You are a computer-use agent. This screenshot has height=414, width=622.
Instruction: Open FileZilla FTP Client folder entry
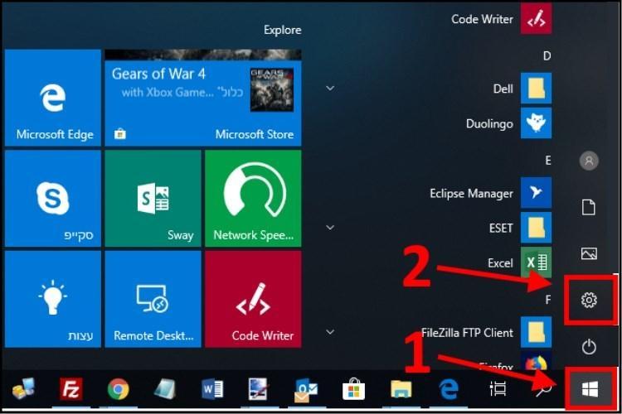point(486,332)
